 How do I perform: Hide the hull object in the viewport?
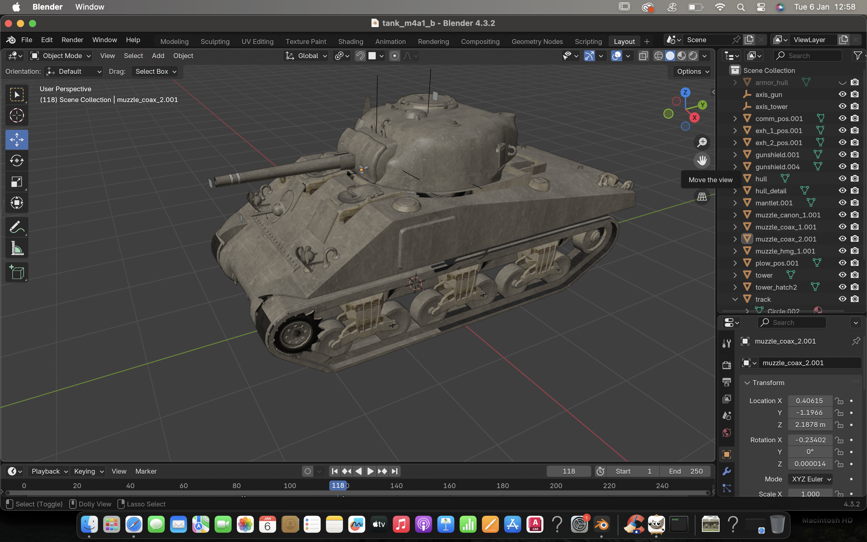pyautogui.click(x=842, y=179)
